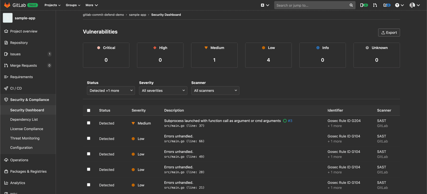The image size is (427, 194).
Task: Click the Issues sidebar icon
Action: [6, 54]
